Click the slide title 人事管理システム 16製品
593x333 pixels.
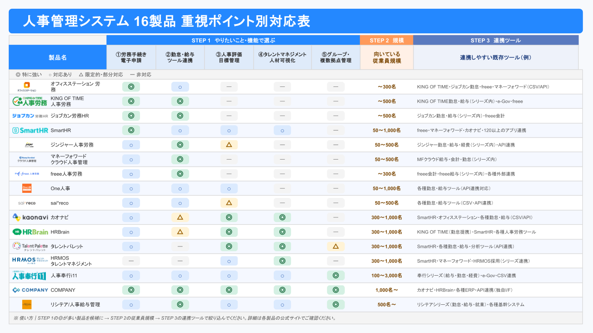(x=166, y=21)
